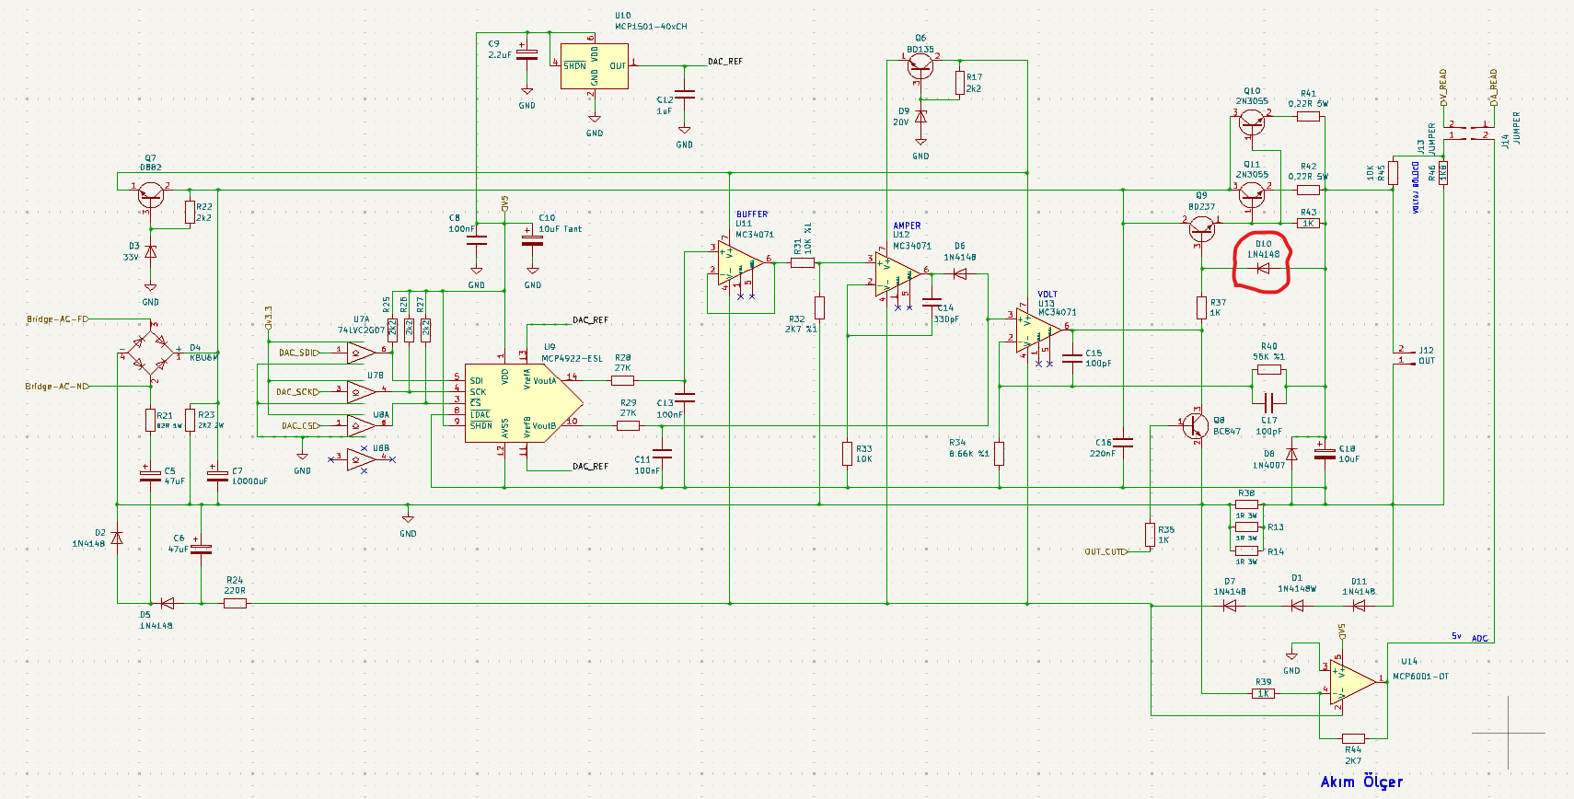Click the Bridge-AC-F net label
Screen dimensions: 1574x799
57,319
